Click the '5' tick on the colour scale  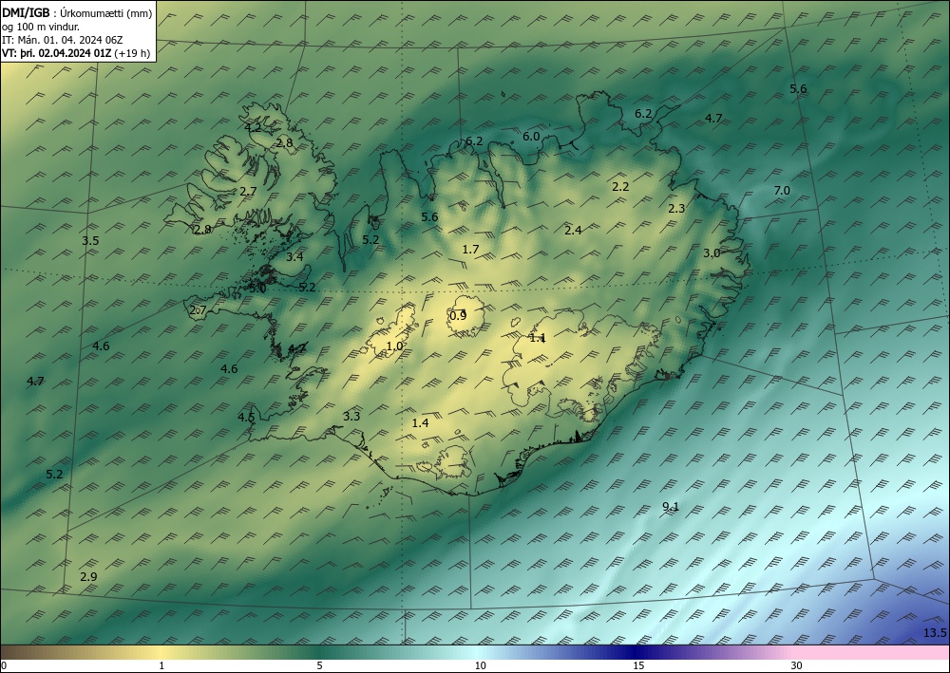[x=319, y=665]
